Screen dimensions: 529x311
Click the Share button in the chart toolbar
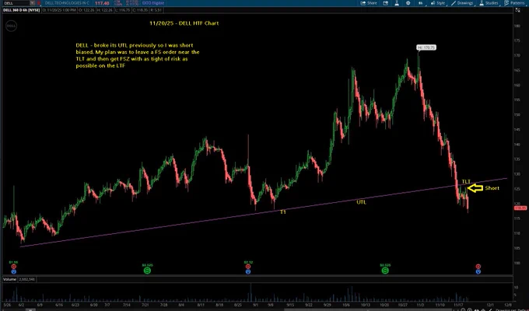click(x=369, y=3)
